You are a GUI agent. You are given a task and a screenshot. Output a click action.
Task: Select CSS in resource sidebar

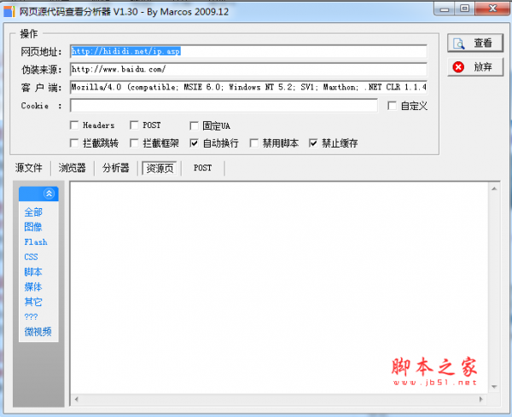click(x=31, y=258)
